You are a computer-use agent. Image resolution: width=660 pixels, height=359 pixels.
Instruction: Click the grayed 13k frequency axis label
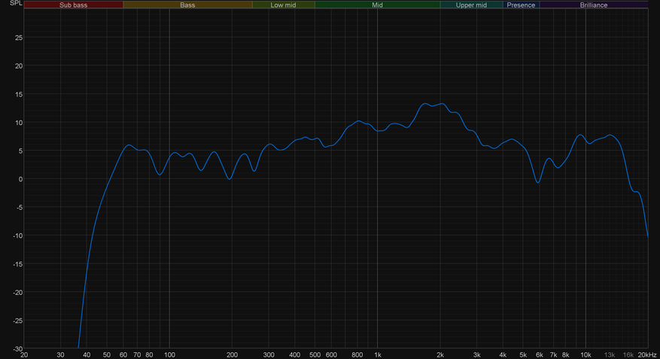[609, 354]
